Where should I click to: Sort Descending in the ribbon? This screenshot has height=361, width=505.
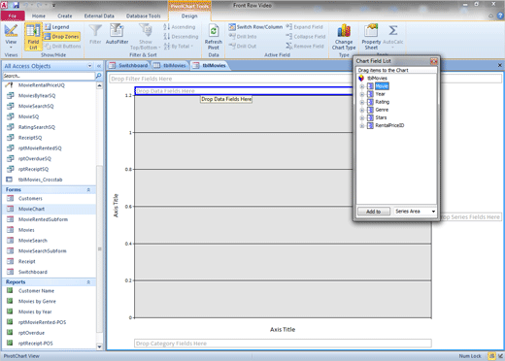[181, 37]
